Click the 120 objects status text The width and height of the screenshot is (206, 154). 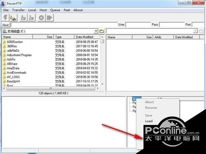(x=53, y=93)
